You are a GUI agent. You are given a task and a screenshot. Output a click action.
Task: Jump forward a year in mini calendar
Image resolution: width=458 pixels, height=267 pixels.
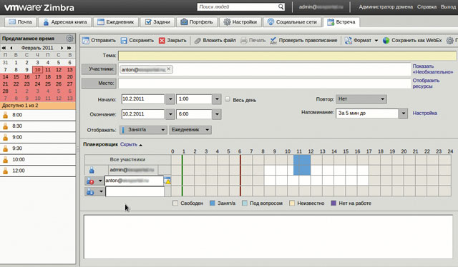(69, 48)
